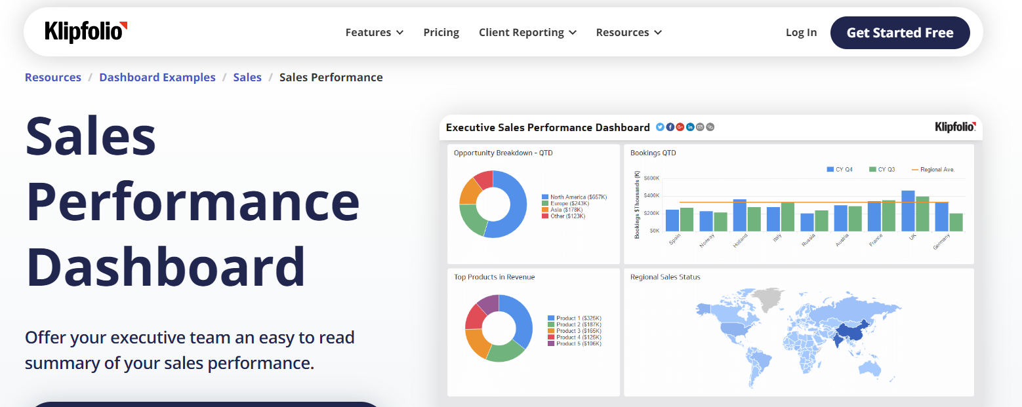This screenshot has width=1022, height=407.
Task: Click the Get Started Free button
Action: pos(900,33)
